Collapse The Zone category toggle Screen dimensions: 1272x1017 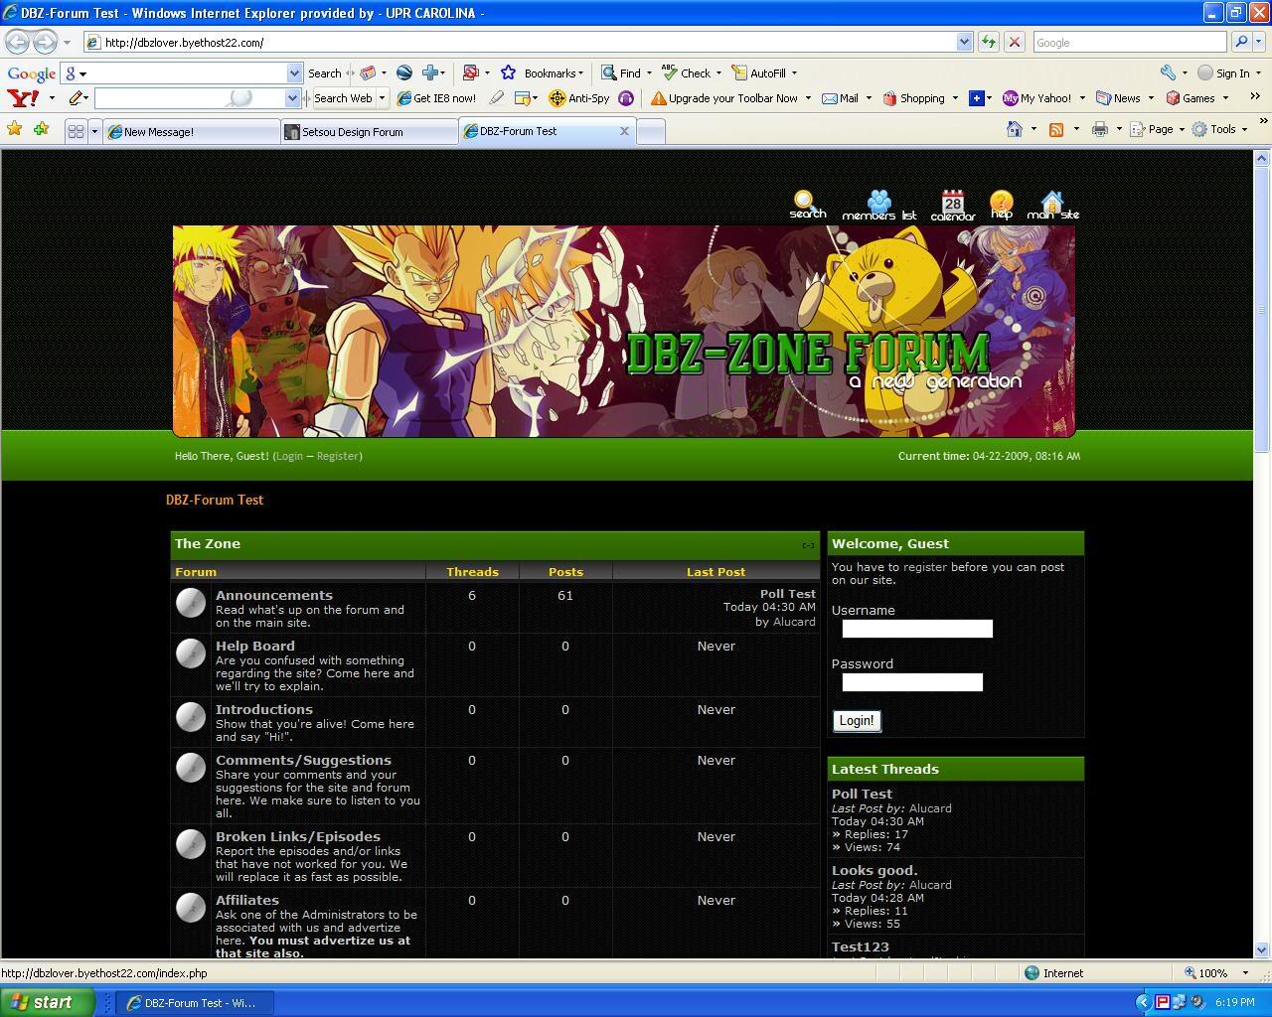click(808, 544)
